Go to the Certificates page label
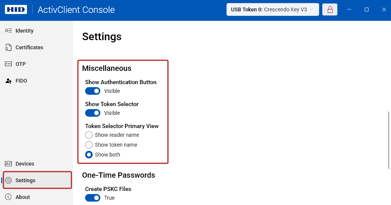Viewport: 391px width, 205px height. (x=29, y=47)
